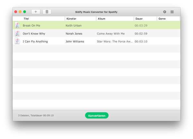Click the MP3 file icon for Break On Me
Image resolution: width=193 pixels, height=139 pixels.
tap(17, 25)
